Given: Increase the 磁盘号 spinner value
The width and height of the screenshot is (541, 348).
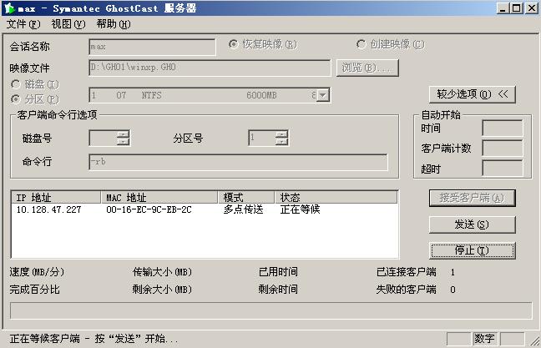Looking at the screenshot, I should click(124, 134).
